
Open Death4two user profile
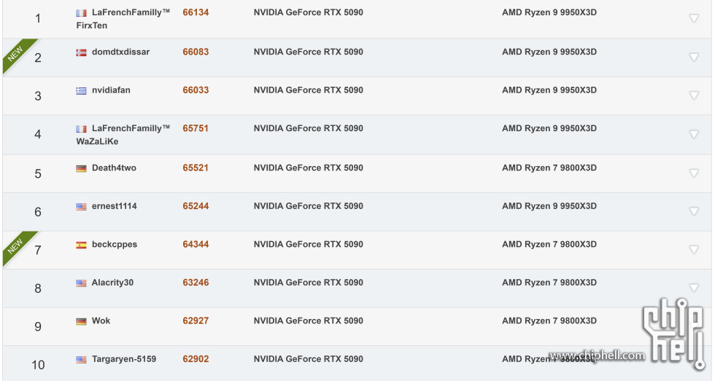(114, 168)
